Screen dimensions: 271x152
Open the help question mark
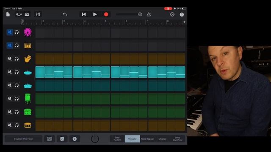tap(182, 15)
